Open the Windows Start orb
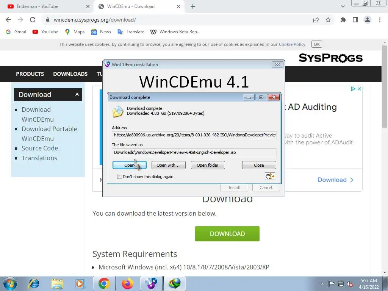The height and width of the screenshot is (291, 388). [10, 283]
